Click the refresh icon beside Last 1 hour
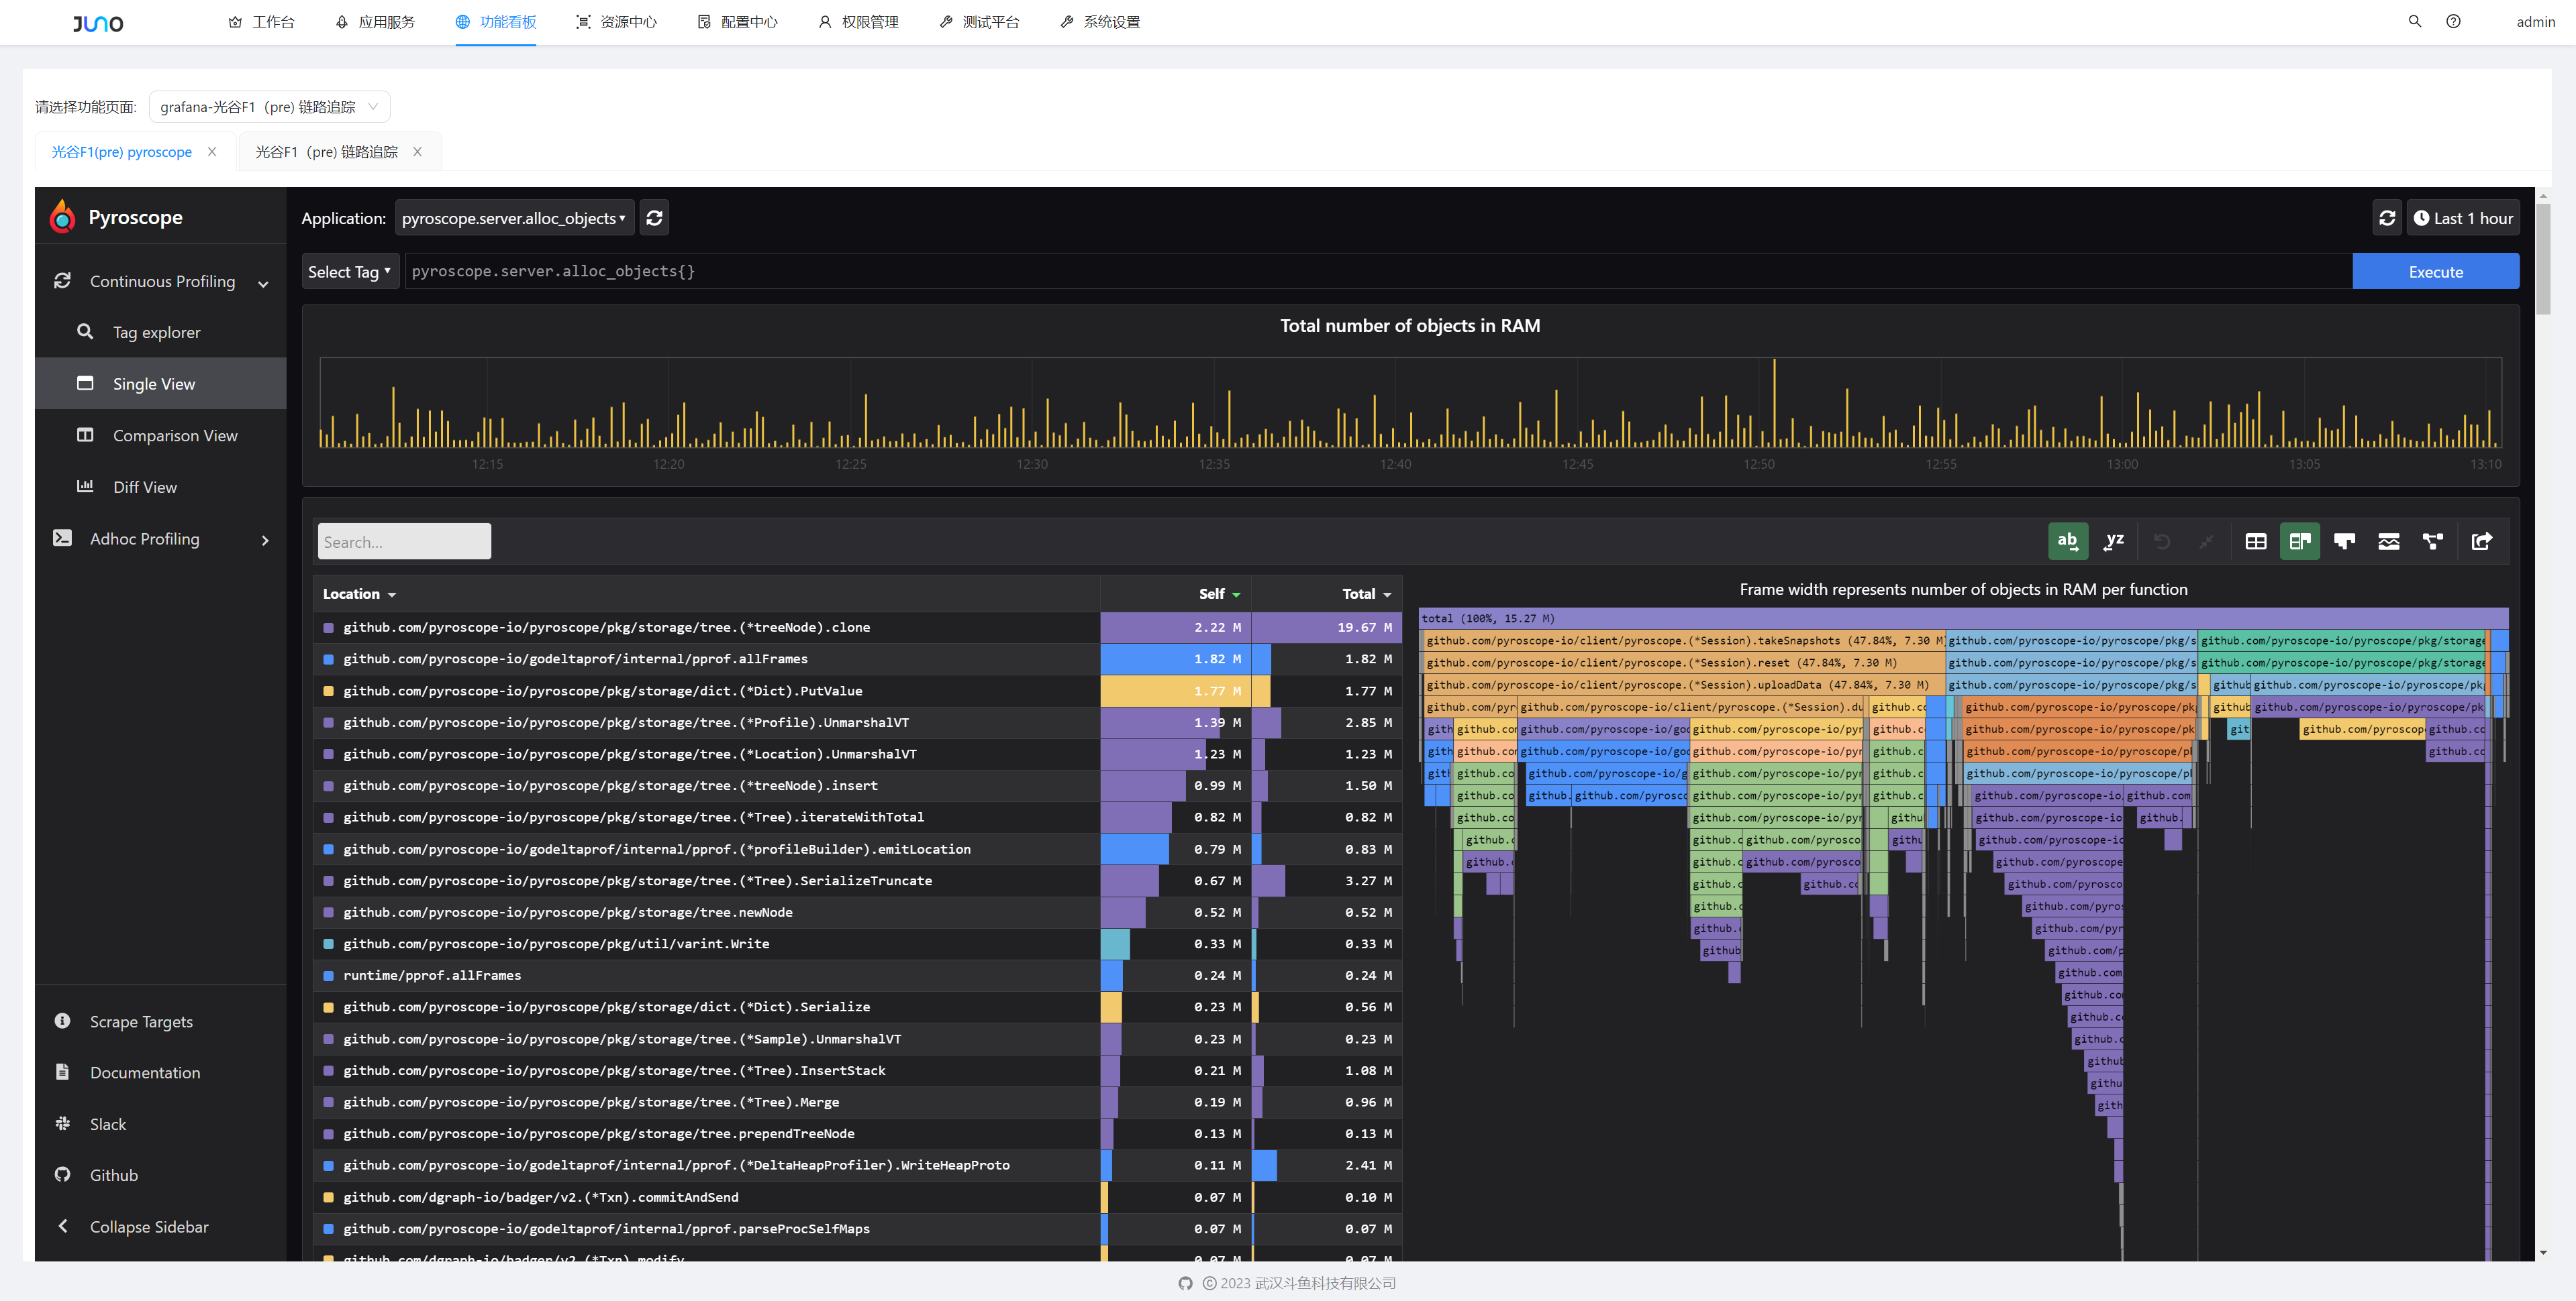2576x1301 pixels. pos(2387,218)
